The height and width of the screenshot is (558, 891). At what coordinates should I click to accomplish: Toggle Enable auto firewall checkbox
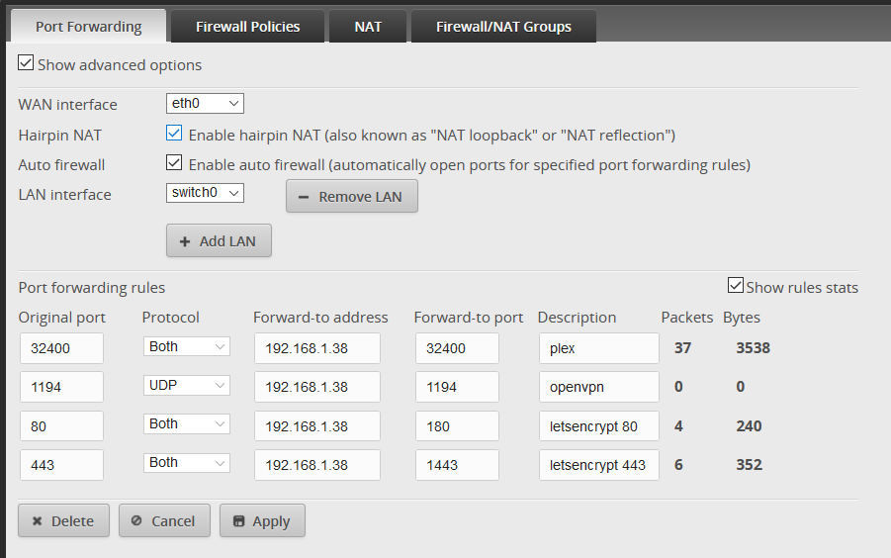174,162
